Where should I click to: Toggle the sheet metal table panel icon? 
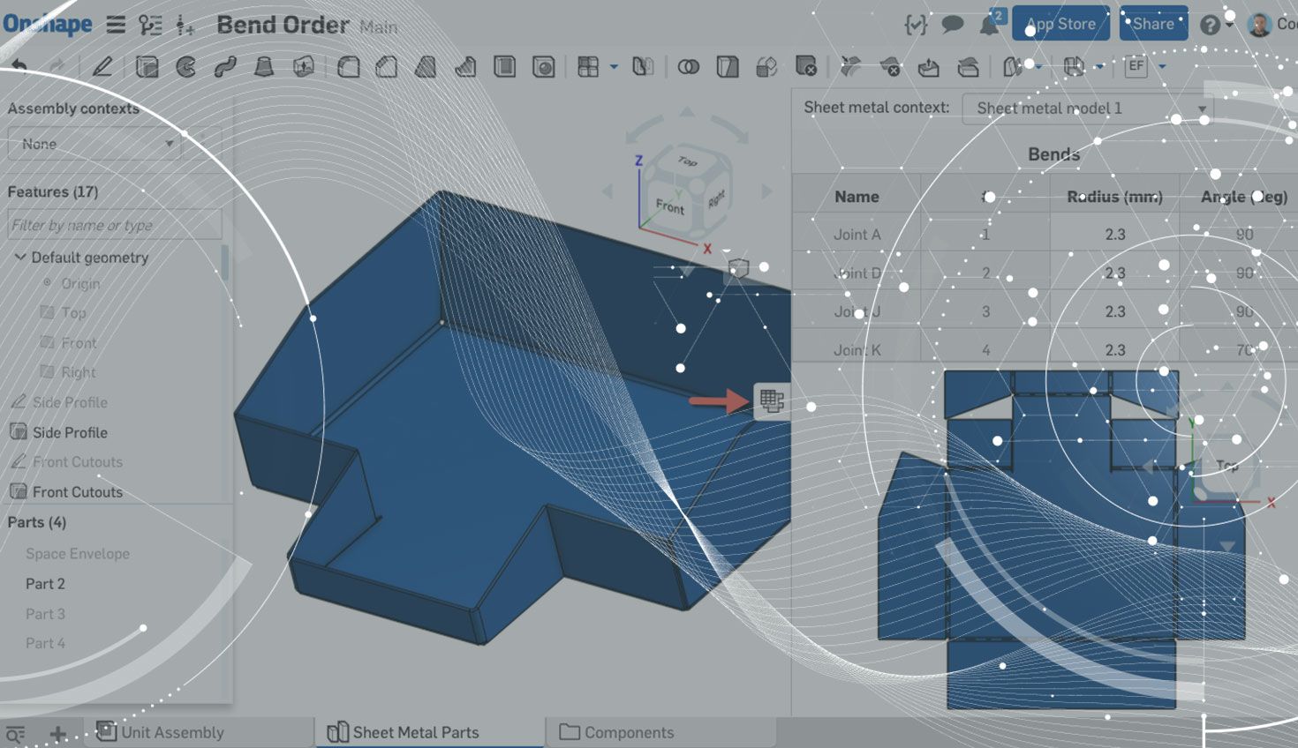pyautogui.click(x=771, y=400)
